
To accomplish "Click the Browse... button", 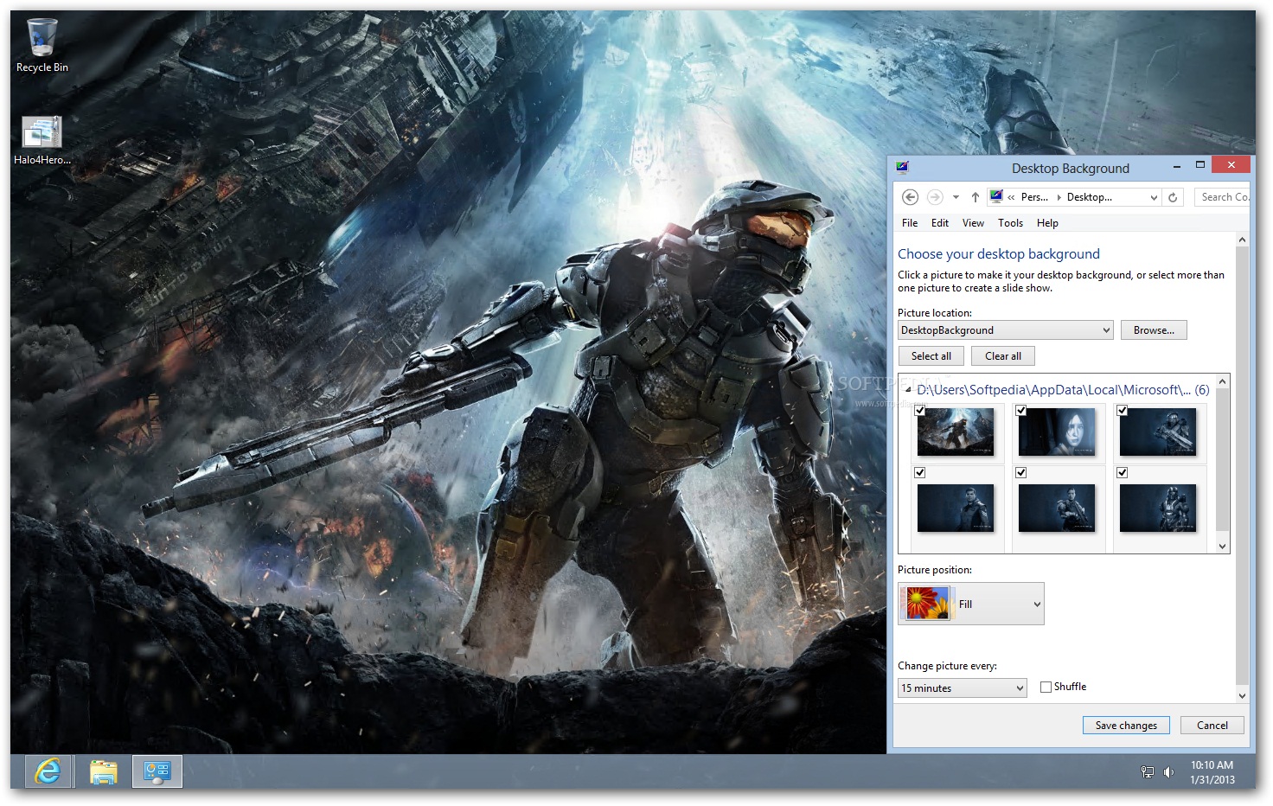I will click(x=1154, y=330).
